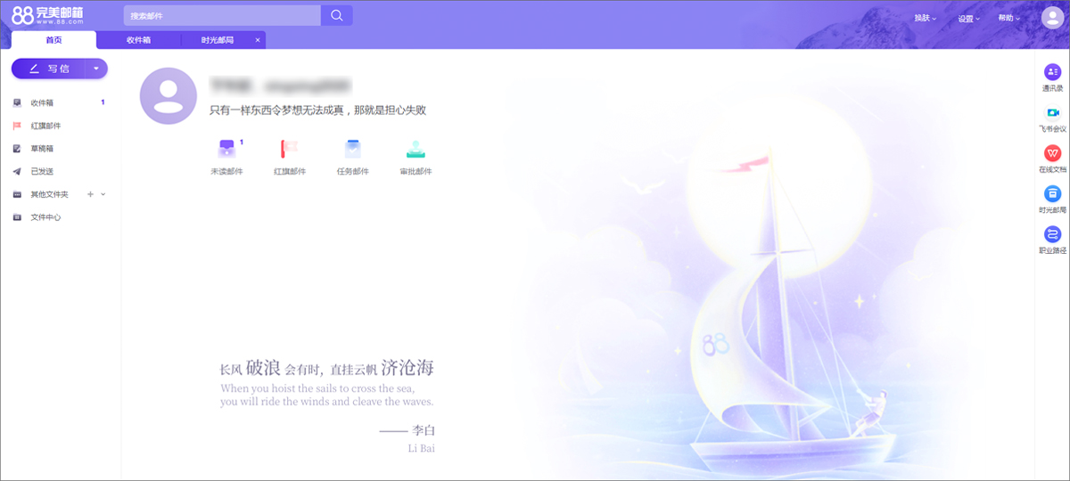Click the 写信 compose button
Image resolution: width=1070 pixels, height=481 pixels.
click(48, 69)
